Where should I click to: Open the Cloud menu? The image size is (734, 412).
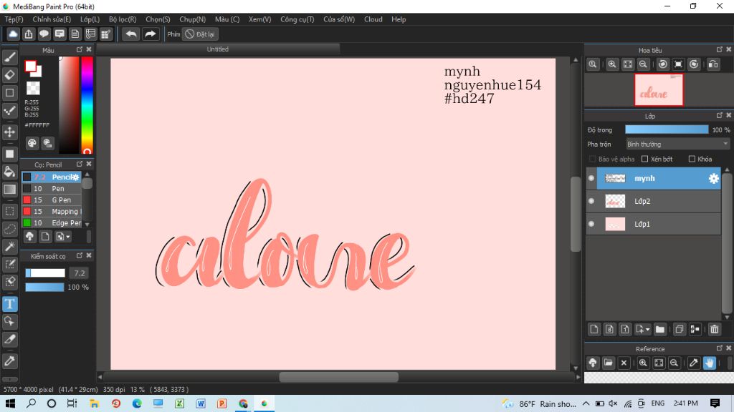(x=373, y=19)
